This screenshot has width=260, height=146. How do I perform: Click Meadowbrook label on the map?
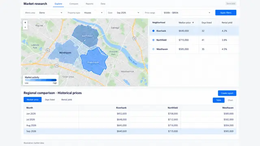(128, 71)
